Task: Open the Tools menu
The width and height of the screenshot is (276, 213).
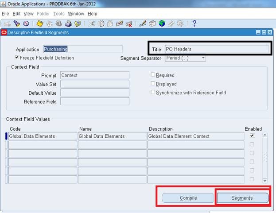Action: pyautogui.click(x=59, y=14)
